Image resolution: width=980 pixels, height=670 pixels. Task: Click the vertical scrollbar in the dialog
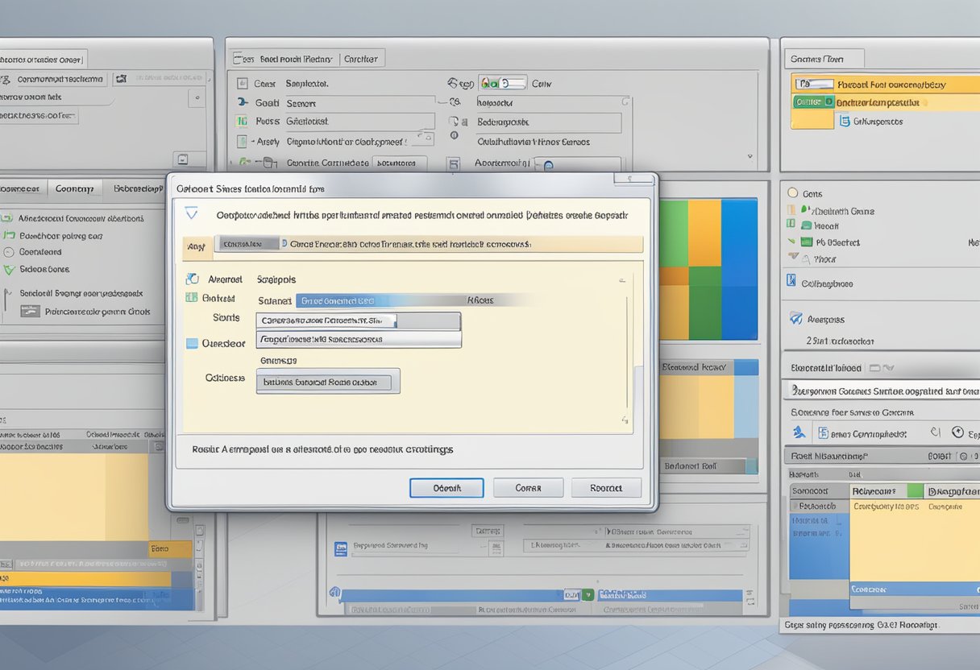click(x=626, y=354)
